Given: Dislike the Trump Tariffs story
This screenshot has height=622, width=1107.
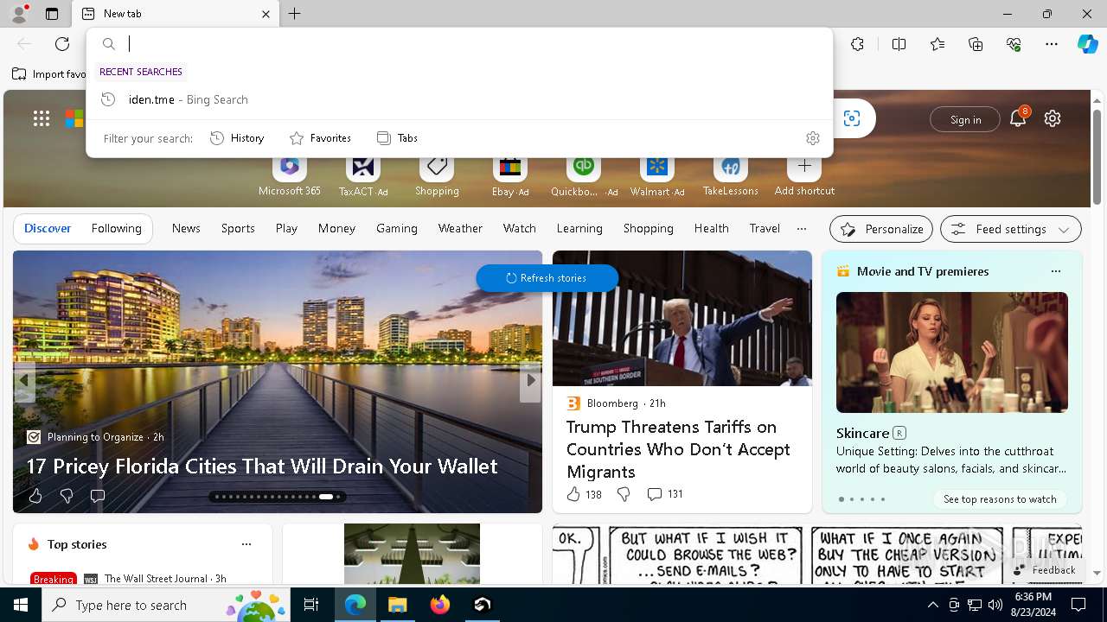Looking at the screenshot, I should coord(624,494).
